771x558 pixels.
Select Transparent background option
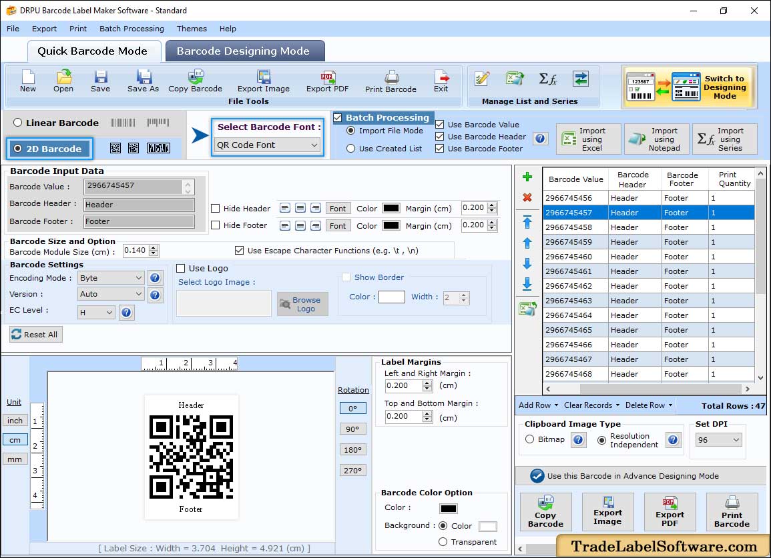(443, 542)
